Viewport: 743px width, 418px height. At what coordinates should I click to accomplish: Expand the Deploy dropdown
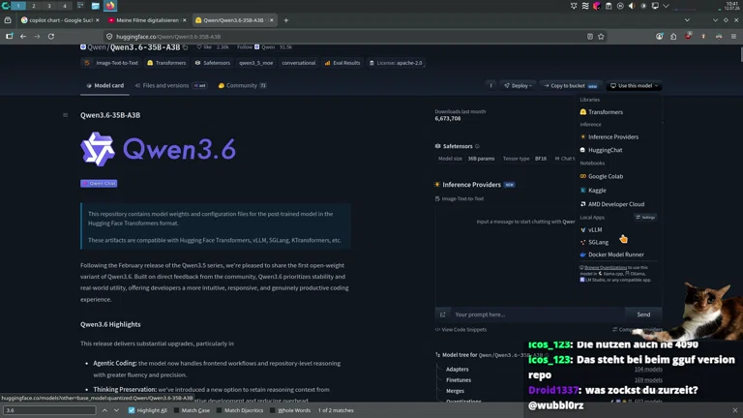[518, 86]
